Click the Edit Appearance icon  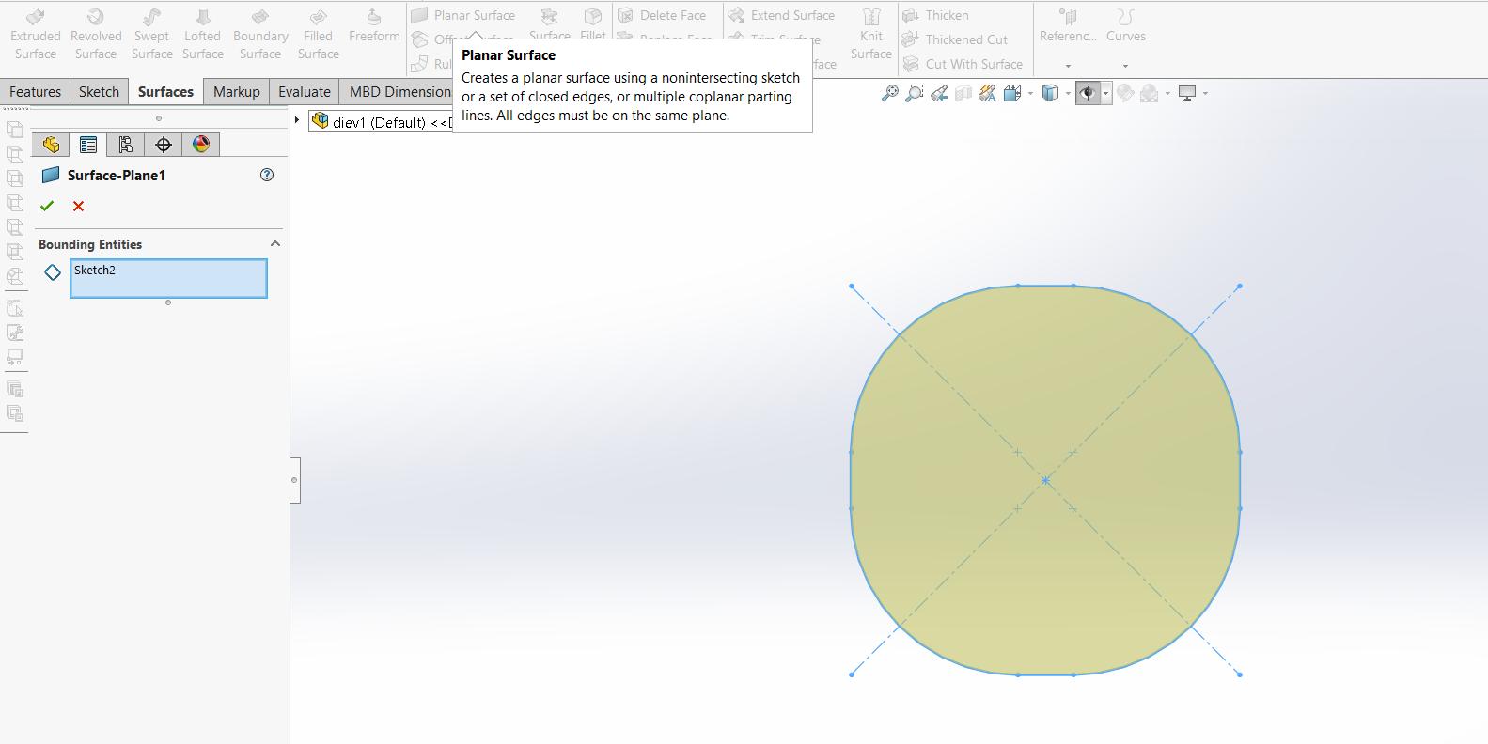(1125, 93)
